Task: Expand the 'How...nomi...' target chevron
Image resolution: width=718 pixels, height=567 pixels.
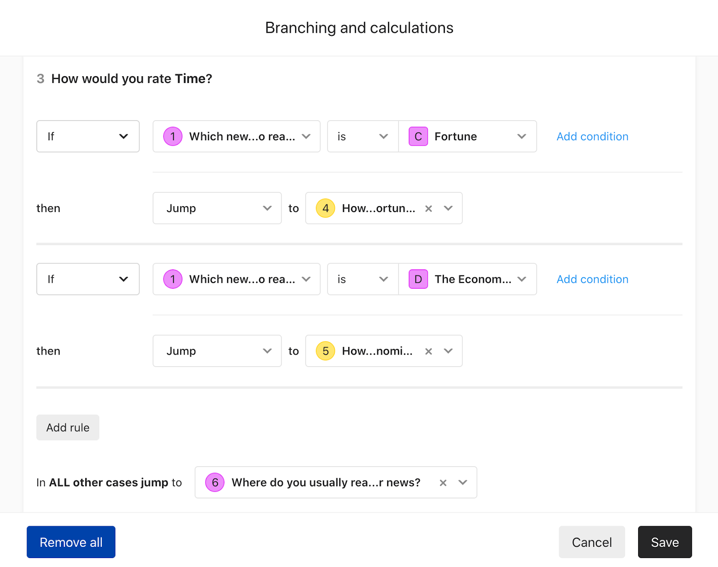Action: pyautogui.click(x=448, y=351)
